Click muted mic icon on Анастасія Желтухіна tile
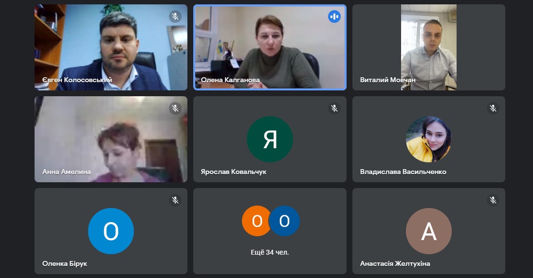Viewport: 533px width, 278px height. [x=493, y=200]
